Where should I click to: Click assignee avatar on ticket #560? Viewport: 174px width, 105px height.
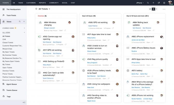coord(117,46)
